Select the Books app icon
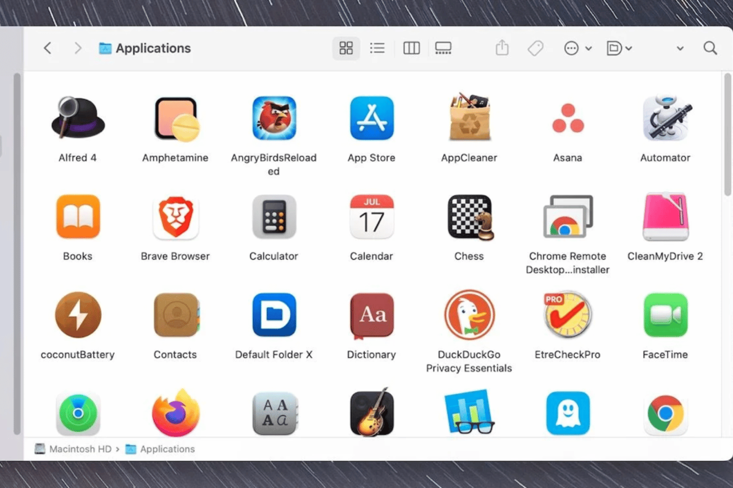This screenshot has width=733, height=488. coord(78,217)
